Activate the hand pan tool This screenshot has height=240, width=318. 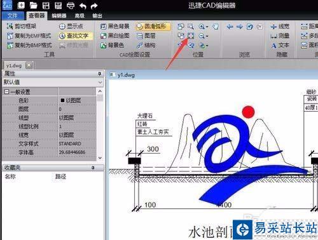[216, 27]
